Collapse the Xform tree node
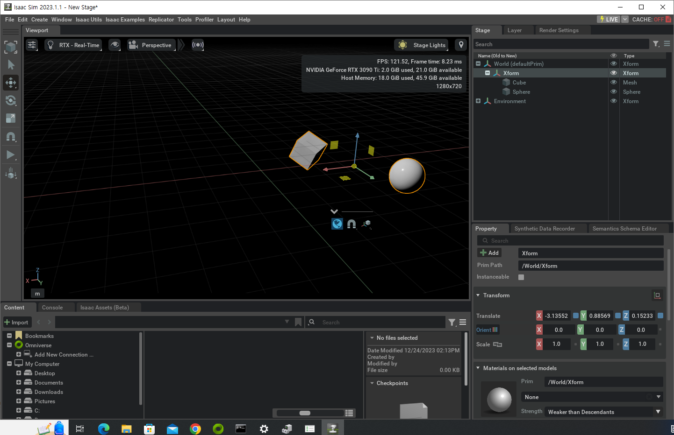 (488, 73)
